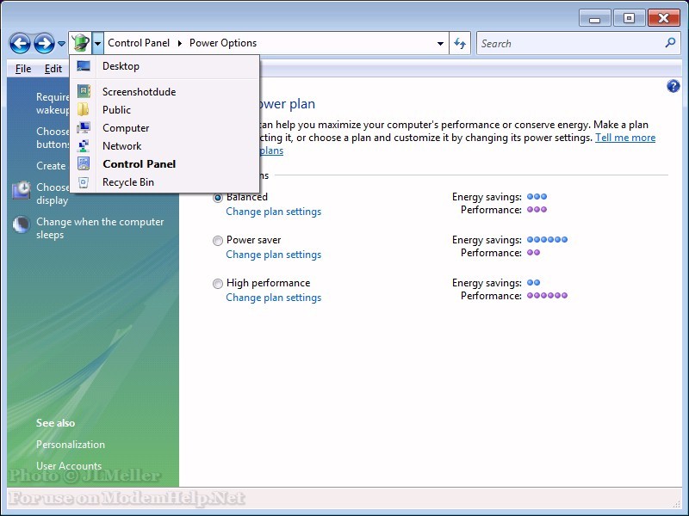Change plan settings for Power saver

273,255
